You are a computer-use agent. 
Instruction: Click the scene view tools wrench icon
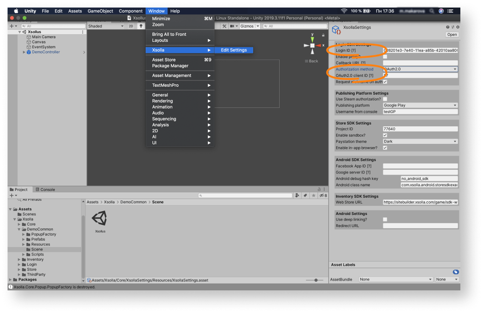[224, 26]
